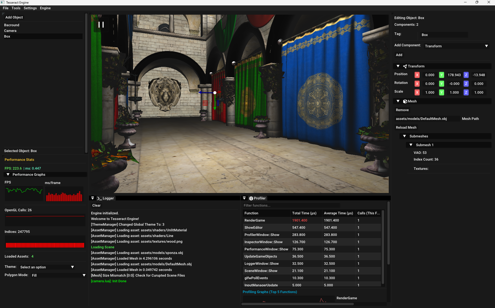Open the Polygon Mode dropdown
Screen dimensions: 495x308
coord(59,275)
